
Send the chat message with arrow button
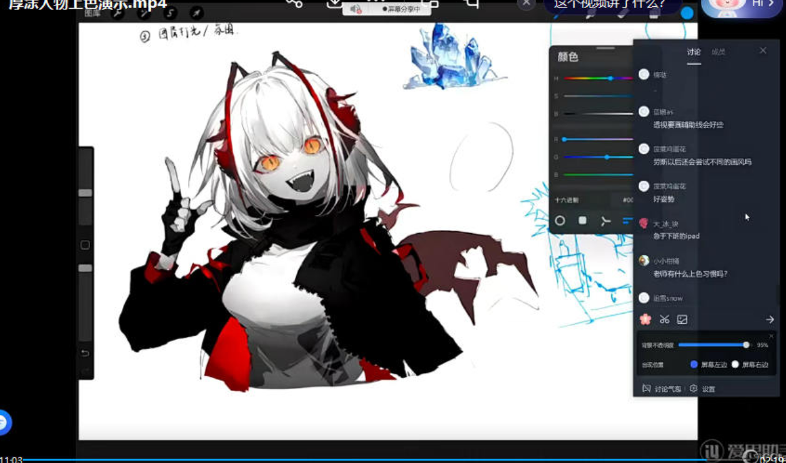770,319
